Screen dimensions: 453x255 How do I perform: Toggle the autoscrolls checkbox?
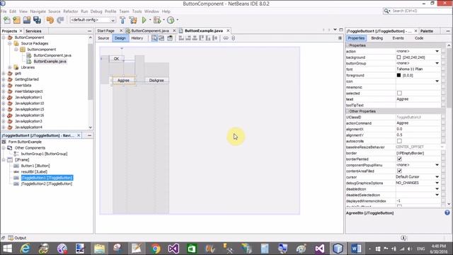[399, 141]
